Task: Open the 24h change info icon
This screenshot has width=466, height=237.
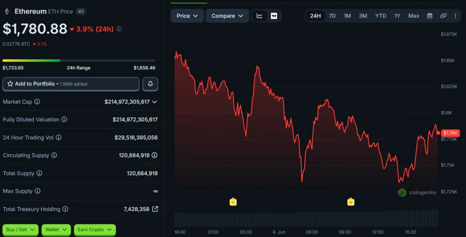Action: click(x=119, y=29)
